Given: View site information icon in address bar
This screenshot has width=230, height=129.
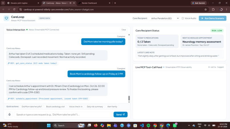Looking at the screenshot, I should [21, 9].
